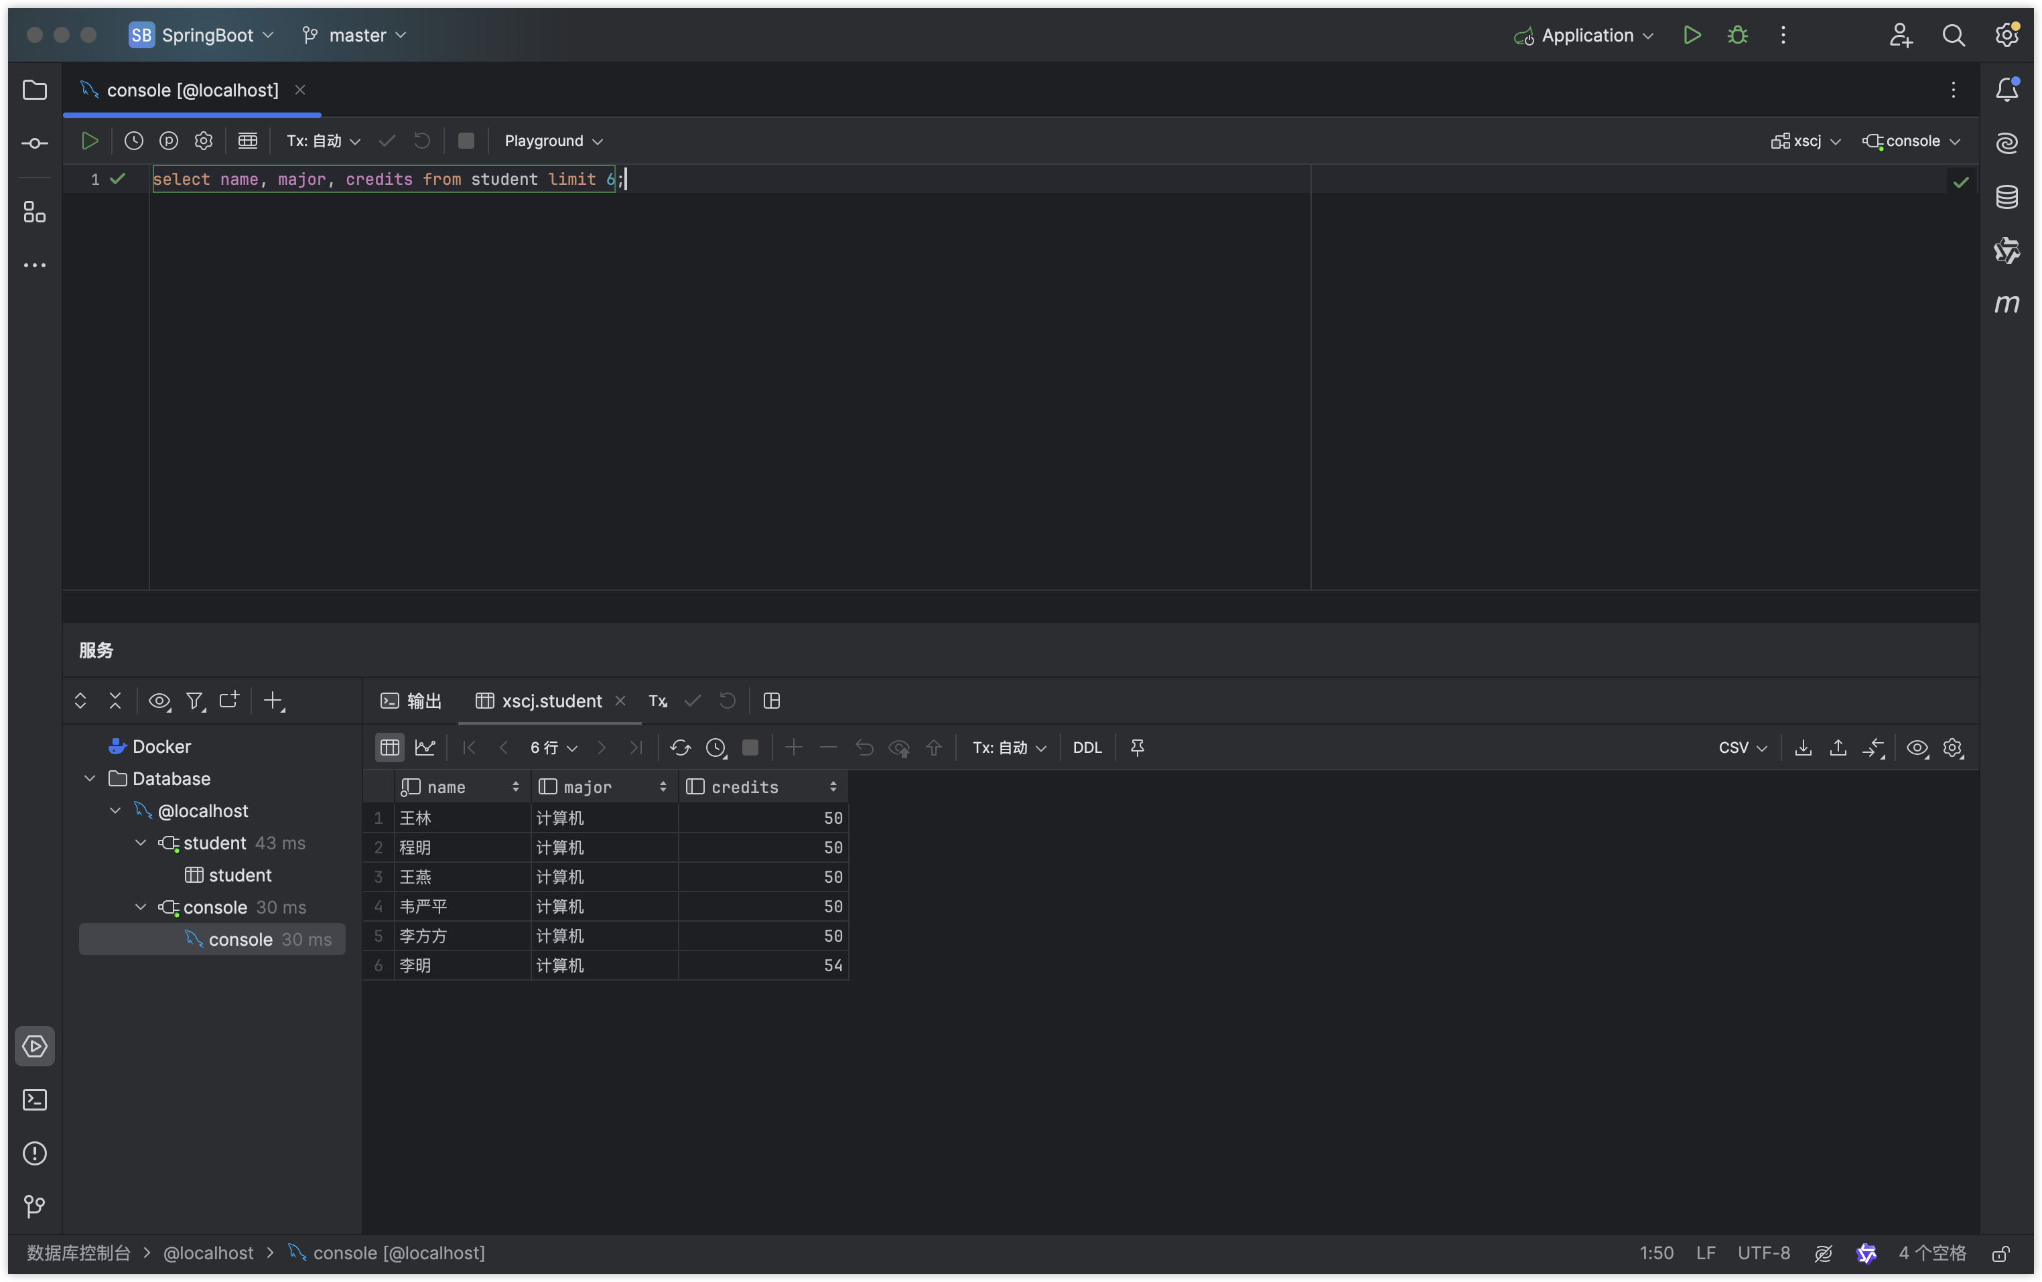The image size is (2042, 1282).
Task: Pin the xscj.student result tab
Action: pos(1137,747)
